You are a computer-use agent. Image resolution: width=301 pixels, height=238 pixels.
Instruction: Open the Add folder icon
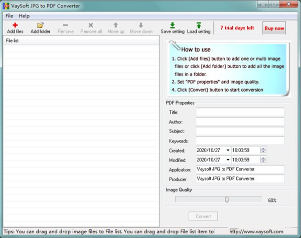[x=40, y=25]
